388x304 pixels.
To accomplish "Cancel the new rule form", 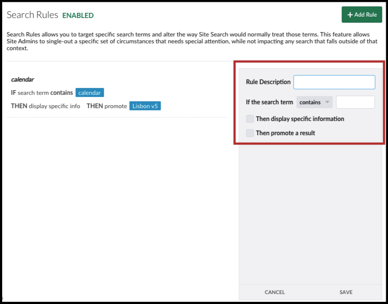I will pyautogui.click(x=275, y=292).
